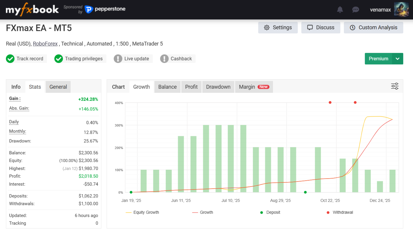
Task: Click the Pepperstone sponsor logo
Action: (105, 9)
